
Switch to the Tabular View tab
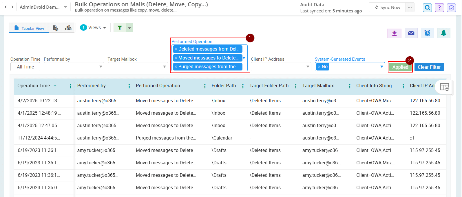(29, 28)
